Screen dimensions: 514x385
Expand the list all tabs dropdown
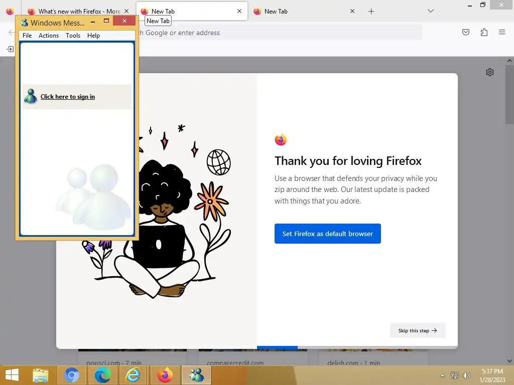431,11
